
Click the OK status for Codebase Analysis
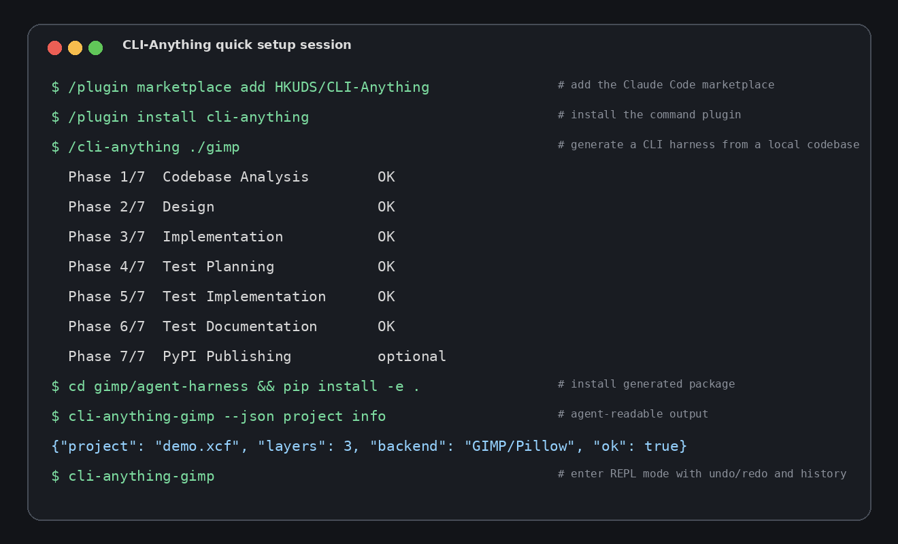pyautogui.click(x=386, y=177)
